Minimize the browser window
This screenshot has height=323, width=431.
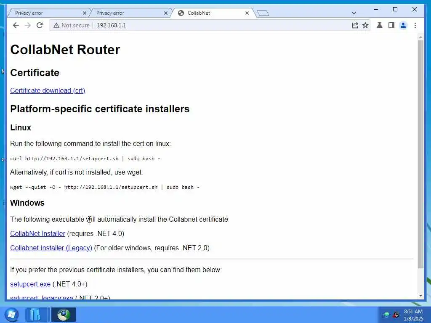click(x=376, y=9)
